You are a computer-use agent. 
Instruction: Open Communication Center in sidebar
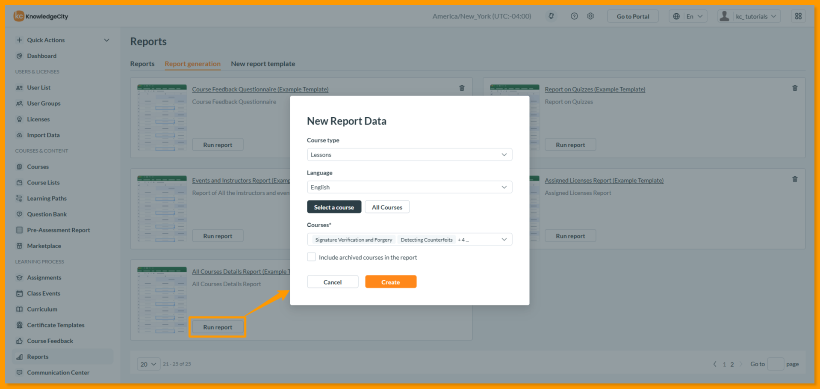(x=58, y=372)
